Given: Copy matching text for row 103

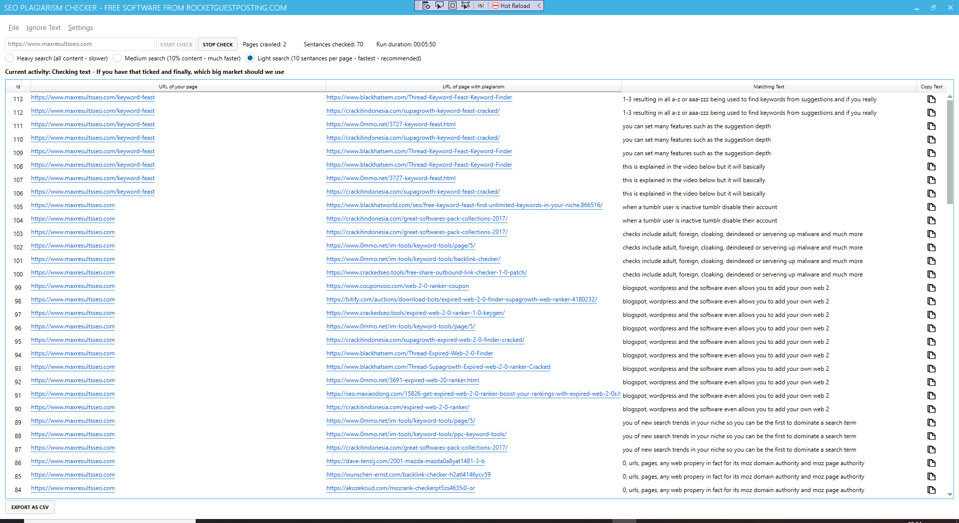Looking at the screenshot, I should [931, 234].
